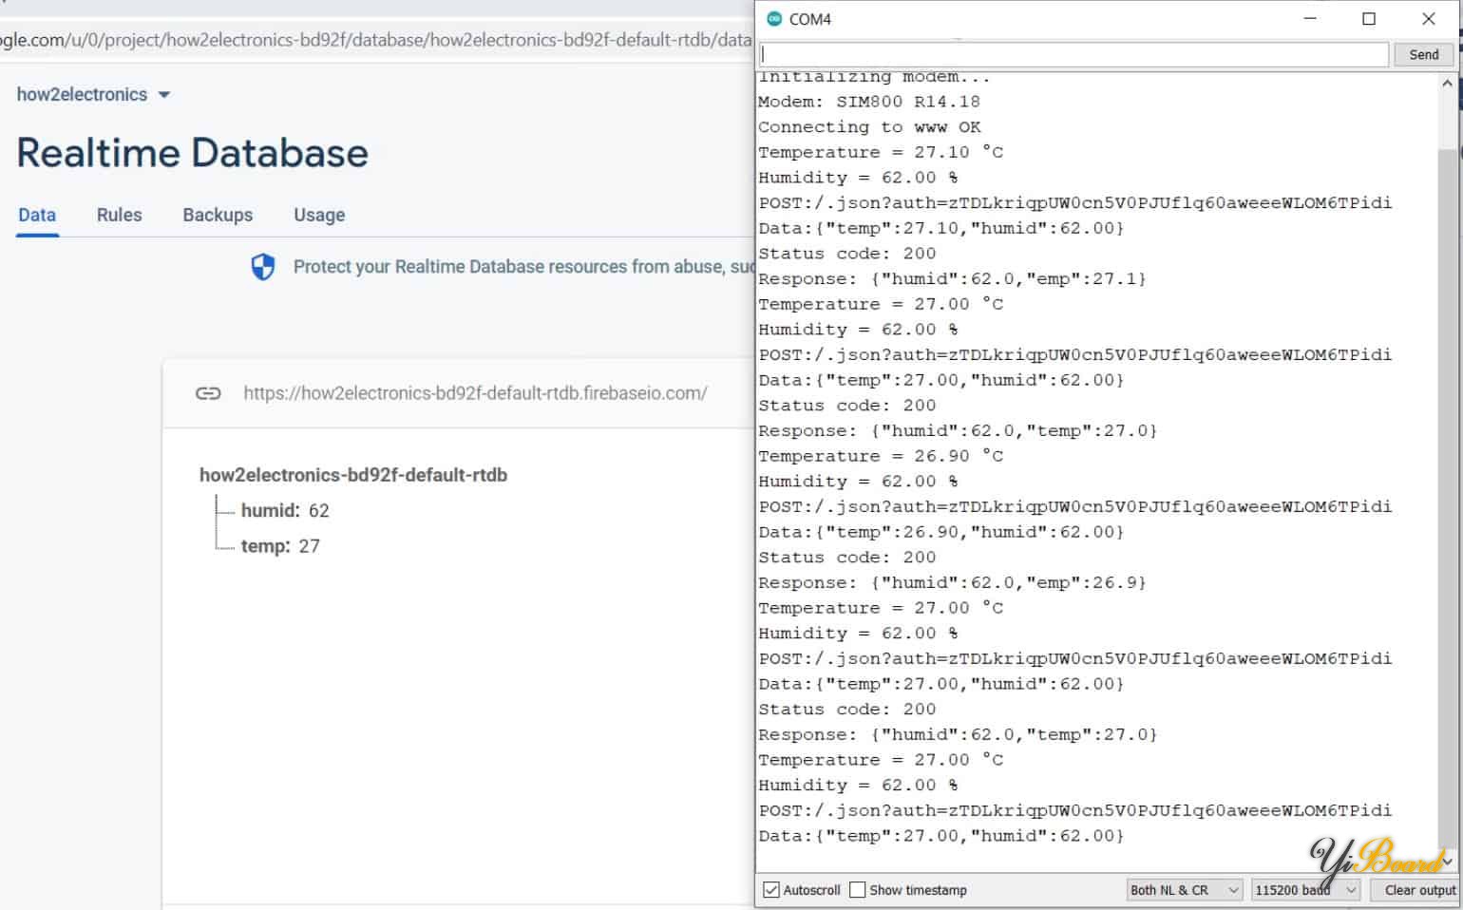This screenshot has height=910, width=1463.
Task: Select the how2electronics-bd92f-default-rtdb root node
Action: coord(353,475)
